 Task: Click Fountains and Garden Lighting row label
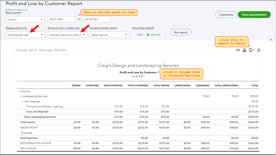pos(44,106)
